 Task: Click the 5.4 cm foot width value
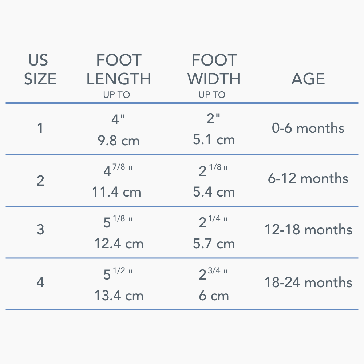tap(214, 192)
